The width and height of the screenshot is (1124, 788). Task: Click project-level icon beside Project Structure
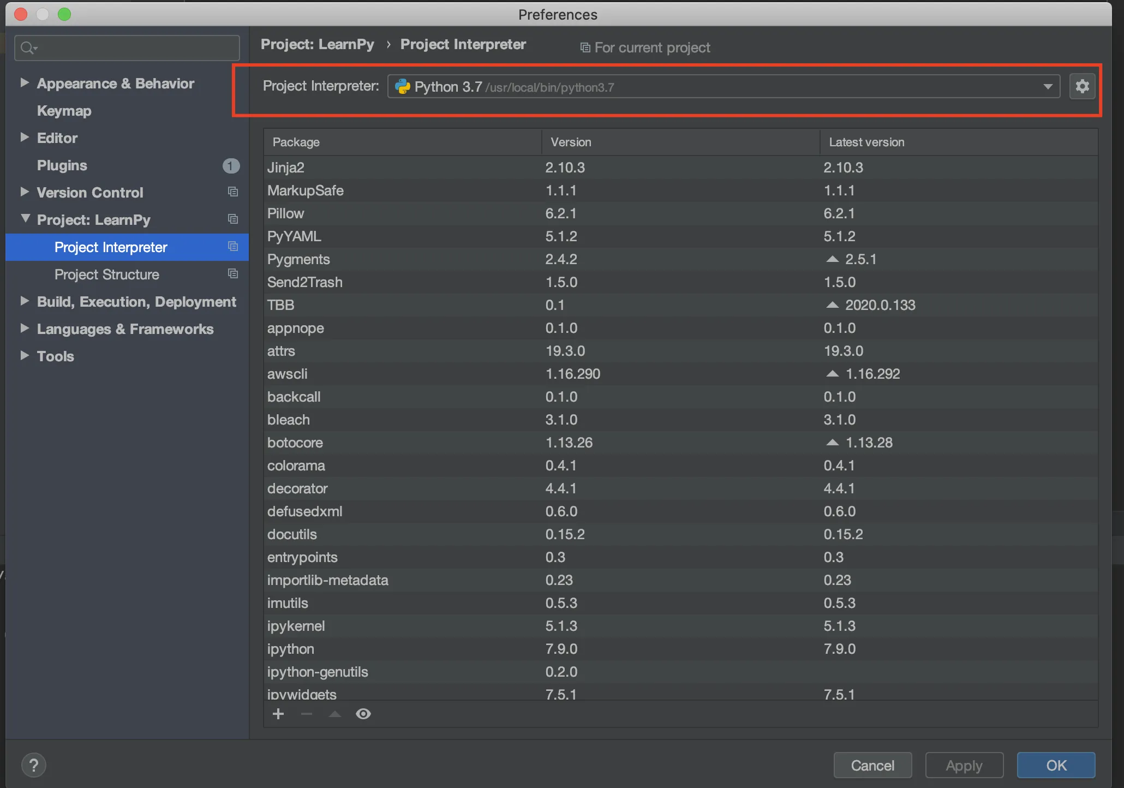[233, 274]
